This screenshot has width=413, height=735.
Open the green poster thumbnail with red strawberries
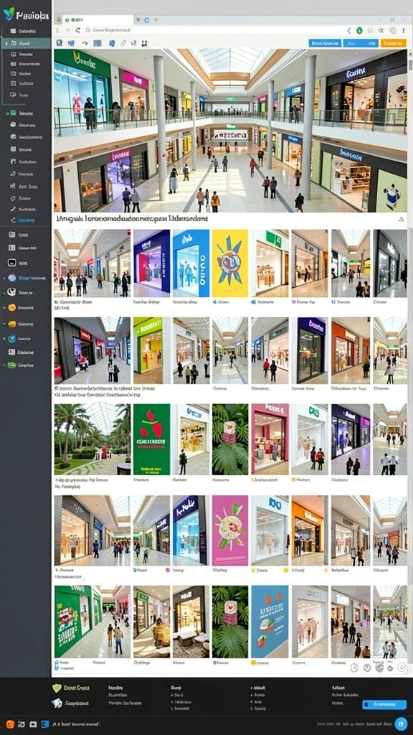tap(151, 439)
